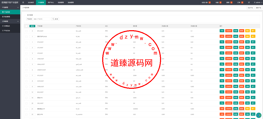
Task: Focus the 产品名称 search input
Action: [41, 19]
